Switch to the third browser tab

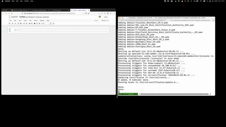point(60,10)
